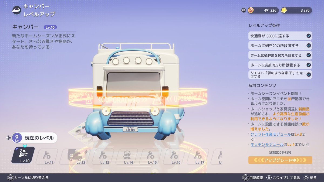Click 用語解説 glossary option
The image size is (324, 182).
[x=256, y=178]
